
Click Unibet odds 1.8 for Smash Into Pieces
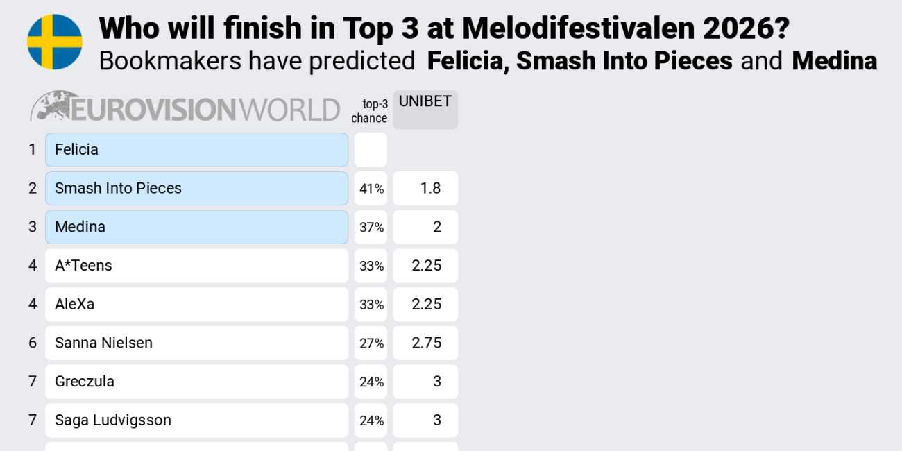point(425,189)
